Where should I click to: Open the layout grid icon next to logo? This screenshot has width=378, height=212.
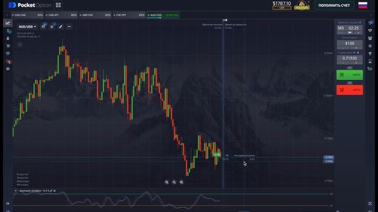click(x=58, y=5)
